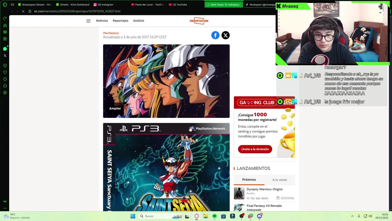Viewport: 392px width, 221px height.
Task: Click the stop loading X button
Action: tap(23, 11)
